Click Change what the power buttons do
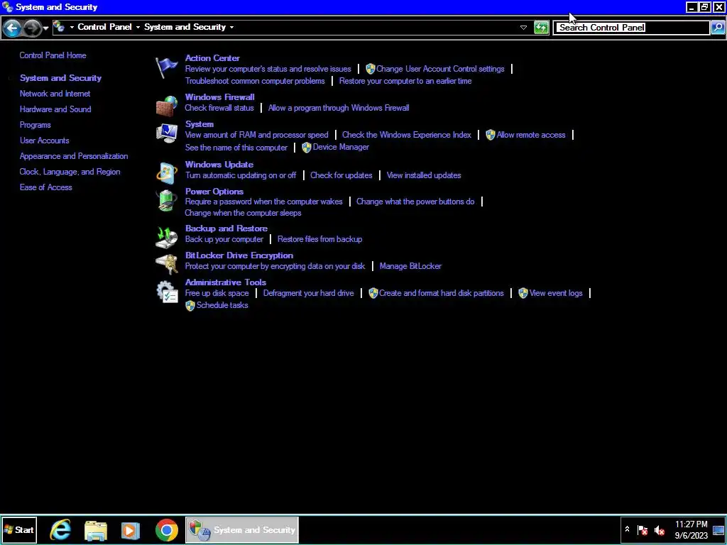Image resolution: width=727 pixels, height=545 pixels. 415,202
